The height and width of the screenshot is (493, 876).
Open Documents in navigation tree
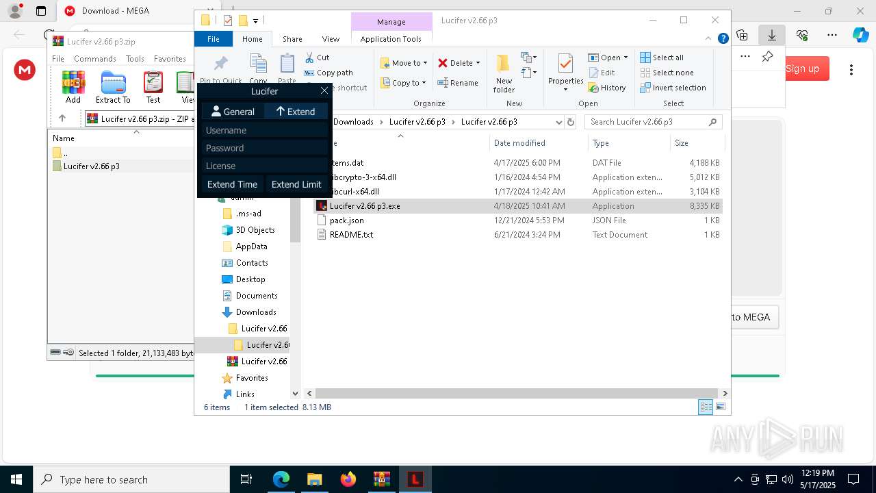(x=257, y=296)
